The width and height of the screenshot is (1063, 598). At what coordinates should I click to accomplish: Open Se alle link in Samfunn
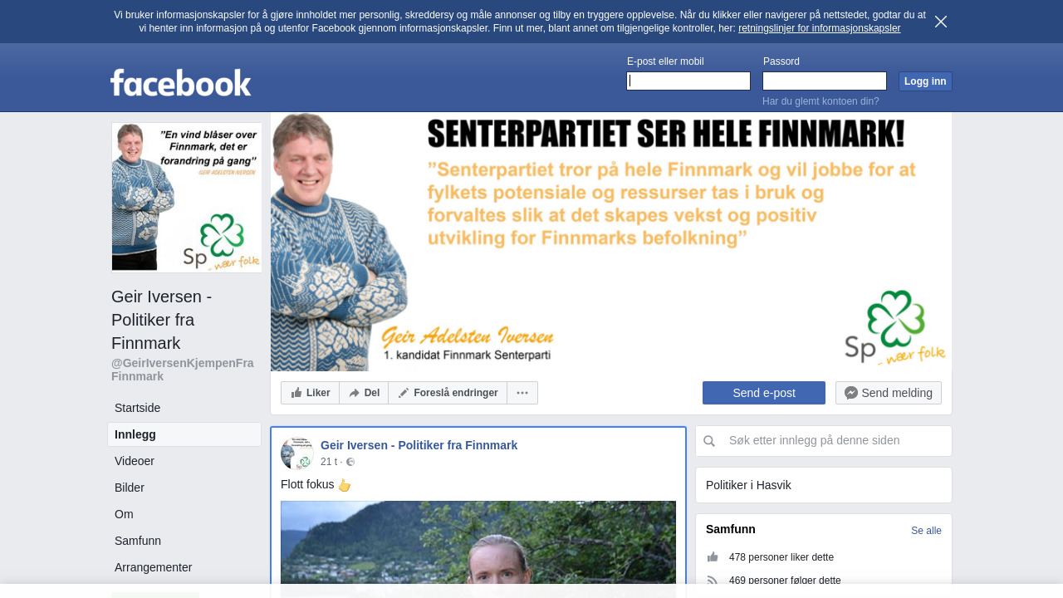click(926, 531)
